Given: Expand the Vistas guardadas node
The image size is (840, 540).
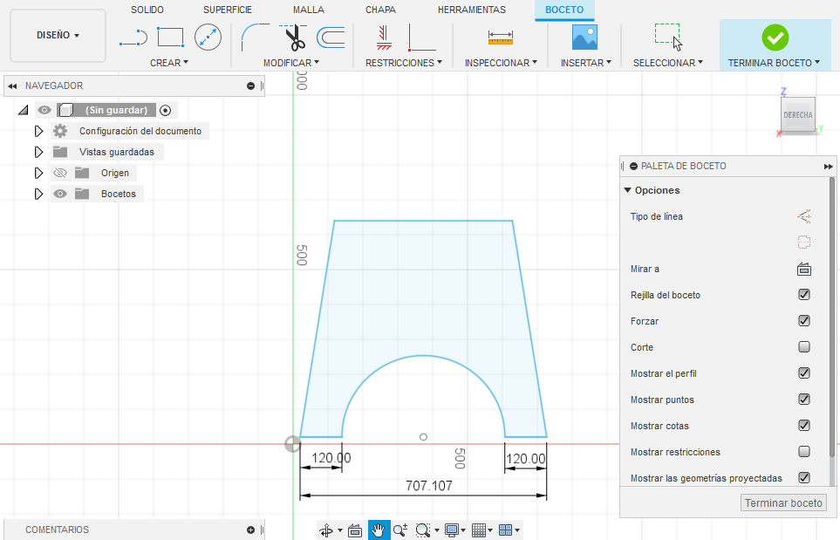Looking at the screenshot, I should 38,152.
